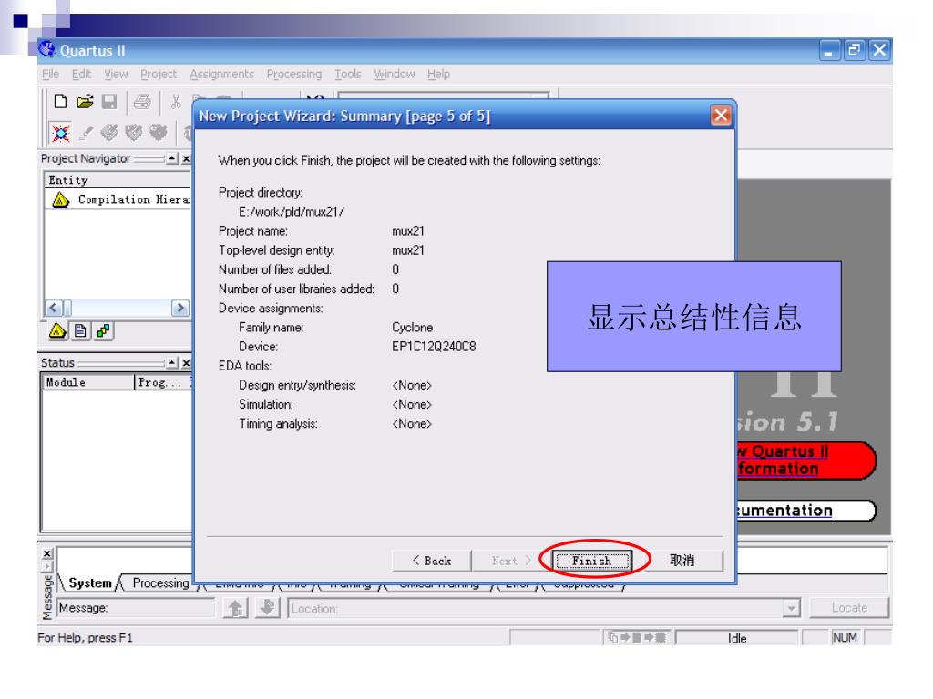The width and height of the screenshot is (933, 699).
Task: Close the New Project Wizard dialog
Action: (721, 115)
